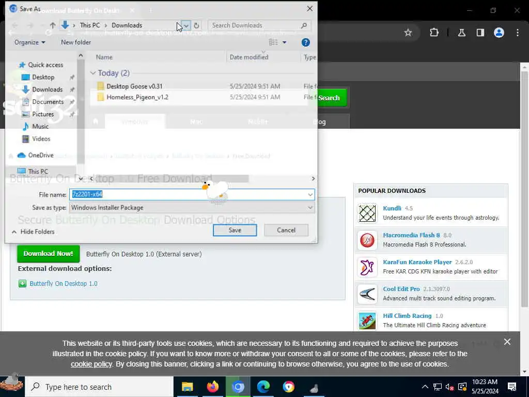Open the Save as type dropdown
This screenshot has height=397, width=529.
pyautogui.click(x=192, y=208)
